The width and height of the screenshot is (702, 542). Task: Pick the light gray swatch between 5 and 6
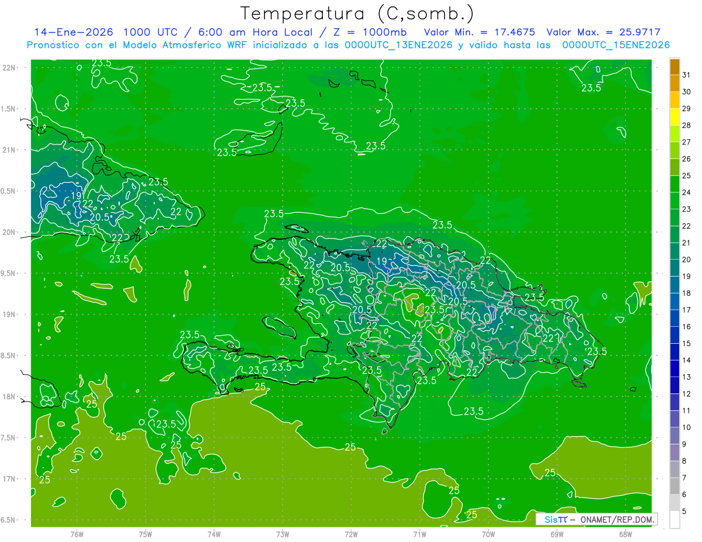click(675, 503)
